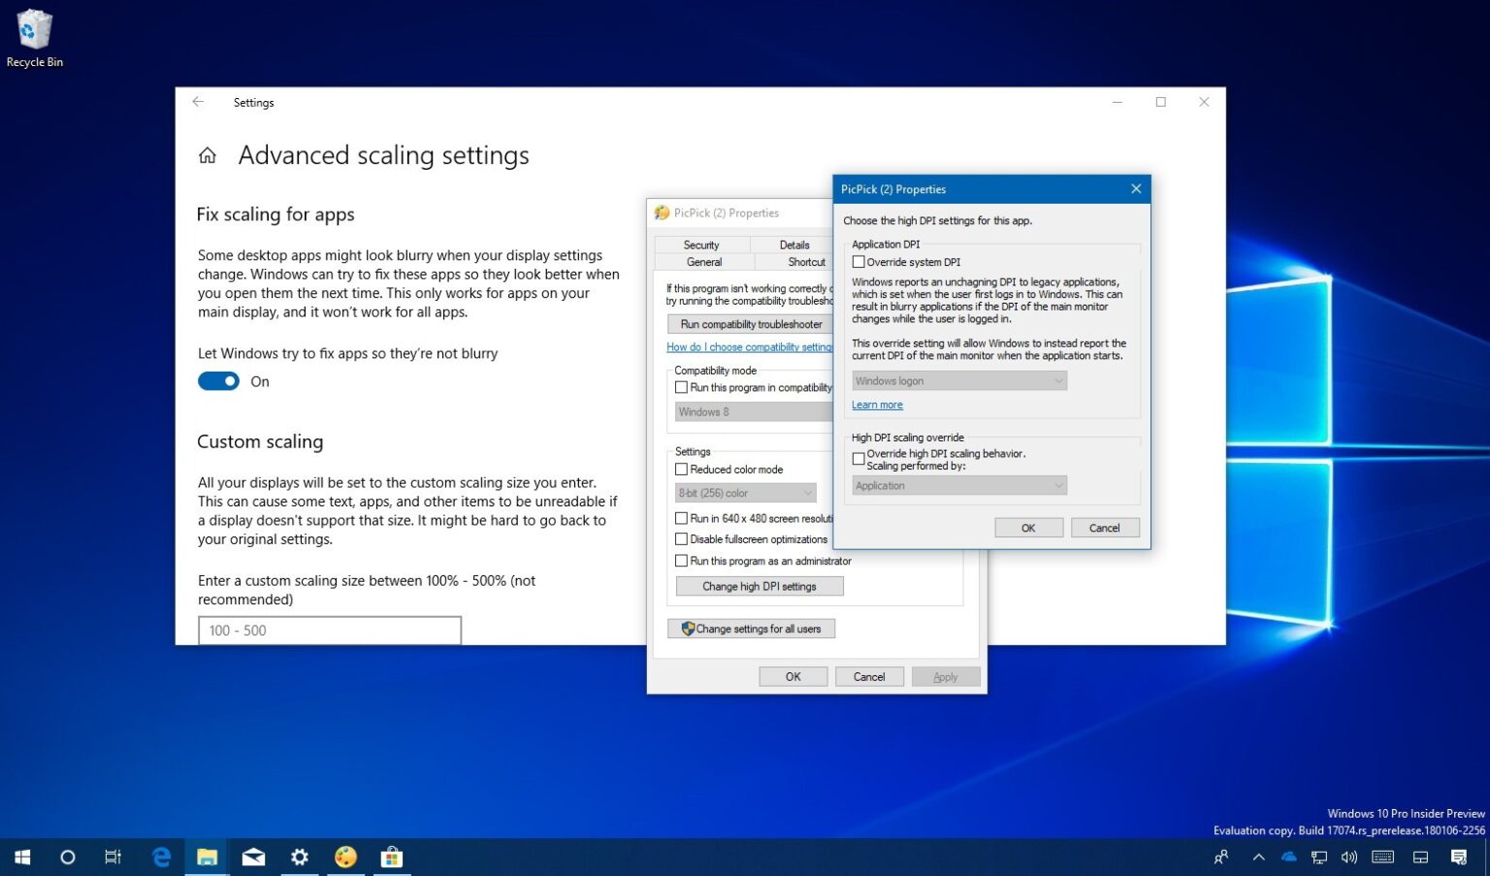Open Task View on the taskbar
Viewport: 1490px width, 876px height.
(x=112, y=857)
